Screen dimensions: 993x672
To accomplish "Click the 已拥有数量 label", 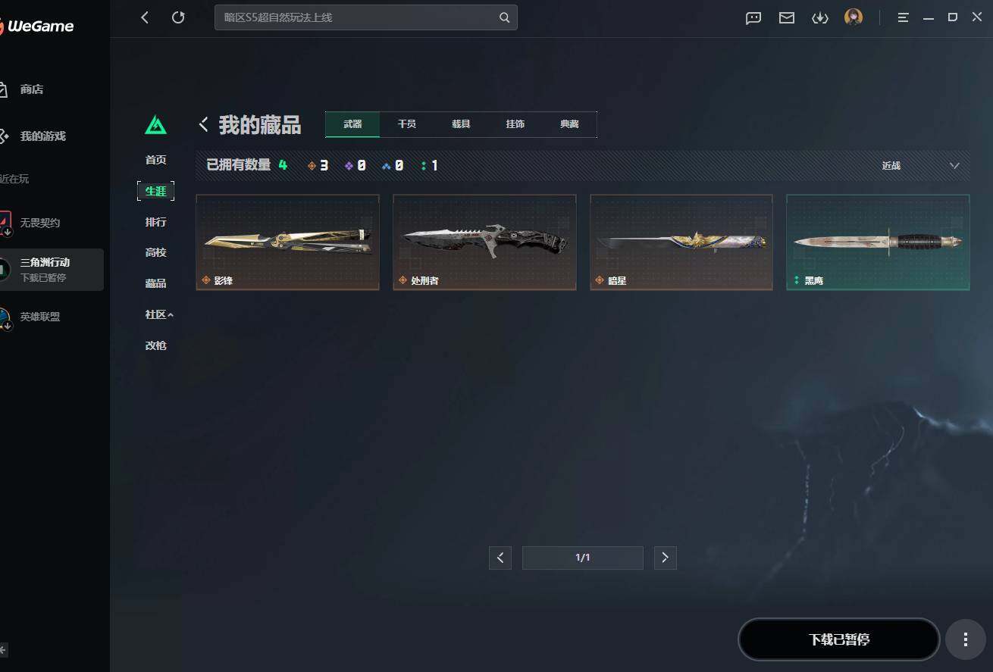I will point(239,165).
